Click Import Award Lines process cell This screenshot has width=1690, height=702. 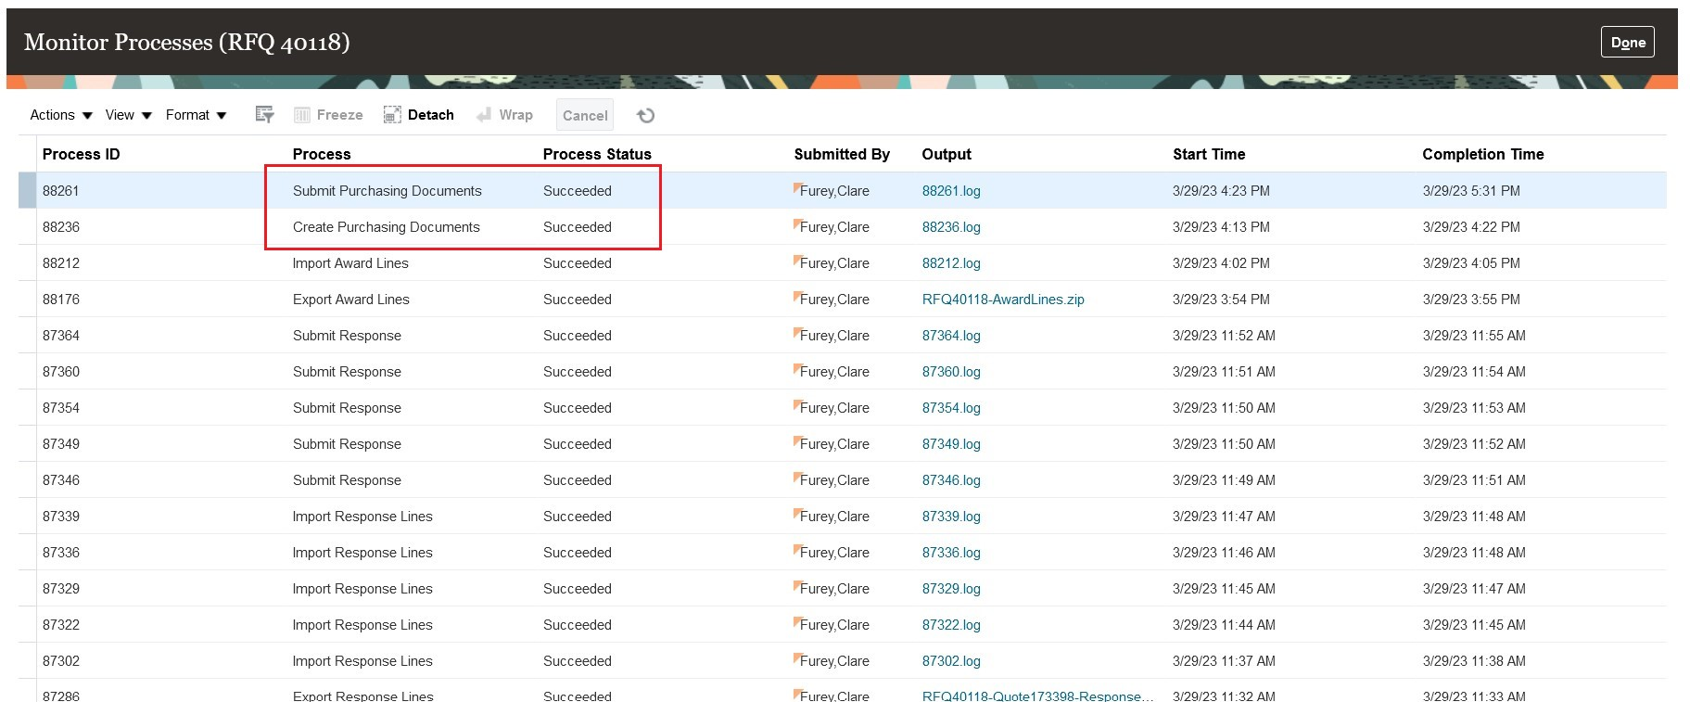[350, 263]
